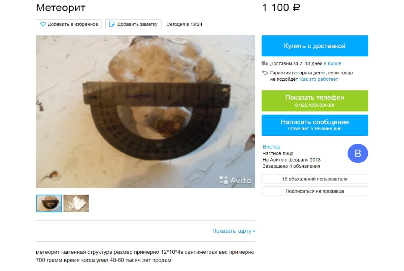Click the heart icon to add to favorites

(43, 24)
